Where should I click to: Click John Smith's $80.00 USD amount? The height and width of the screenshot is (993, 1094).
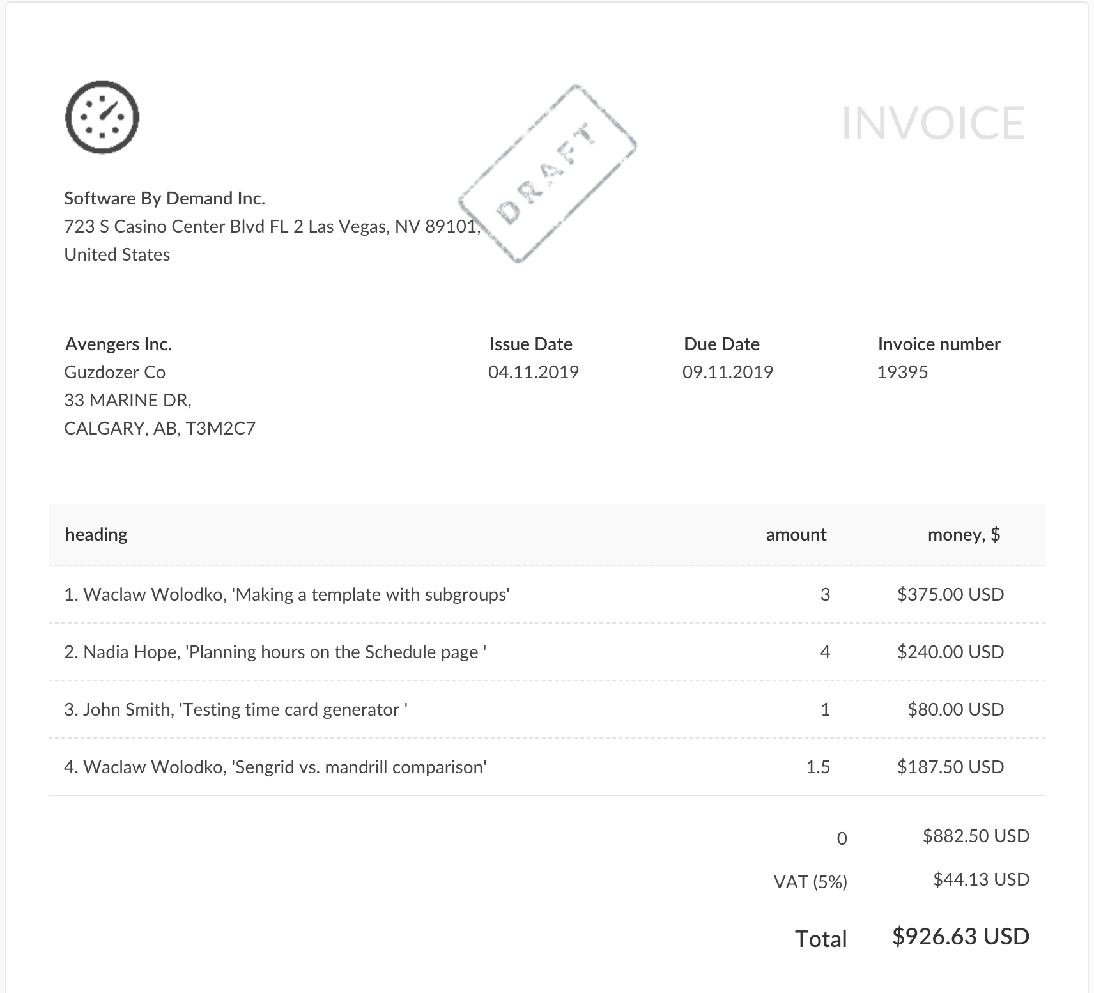955,710
